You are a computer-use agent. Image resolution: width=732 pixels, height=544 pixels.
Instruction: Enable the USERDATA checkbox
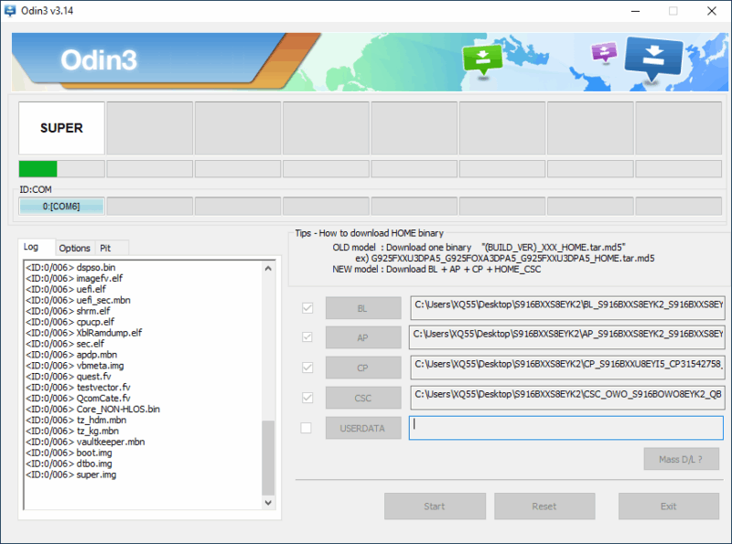[x=307, y=427]
